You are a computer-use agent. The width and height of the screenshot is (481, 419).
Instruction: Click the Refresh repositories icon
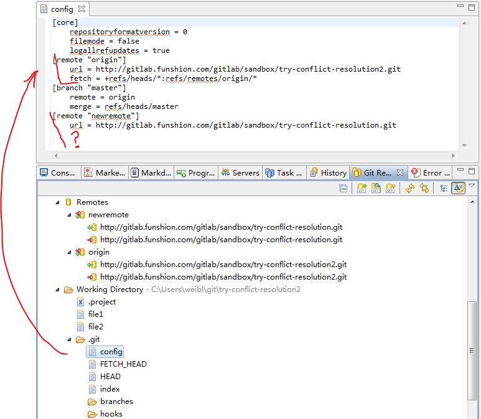409,188
